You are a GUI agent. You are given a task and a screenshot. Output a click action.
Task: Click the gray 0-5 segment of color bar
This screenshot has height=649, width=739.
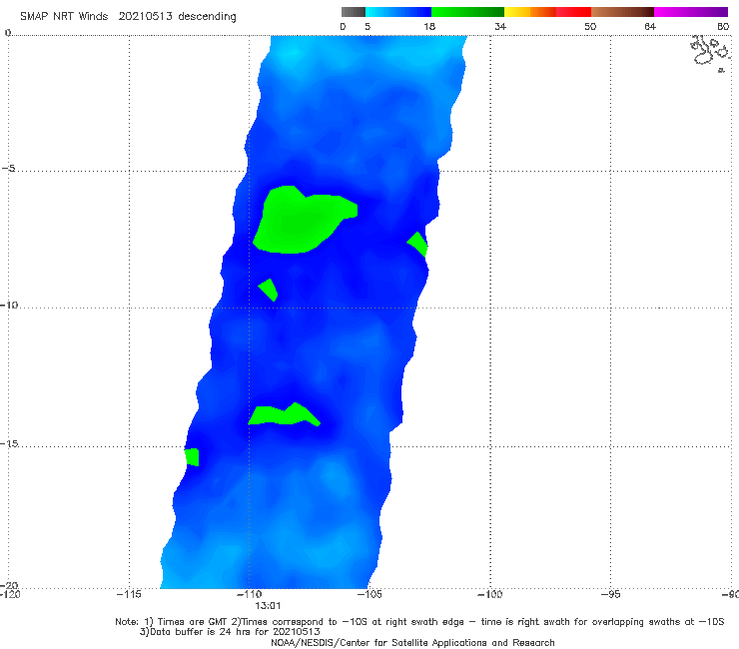pos(354,12)
